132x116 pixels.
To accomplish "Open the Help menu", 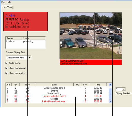I will pos(9,2).
